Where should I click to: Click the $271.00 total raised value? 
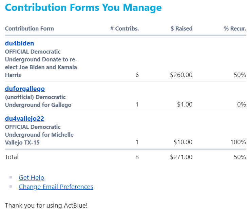181,157
